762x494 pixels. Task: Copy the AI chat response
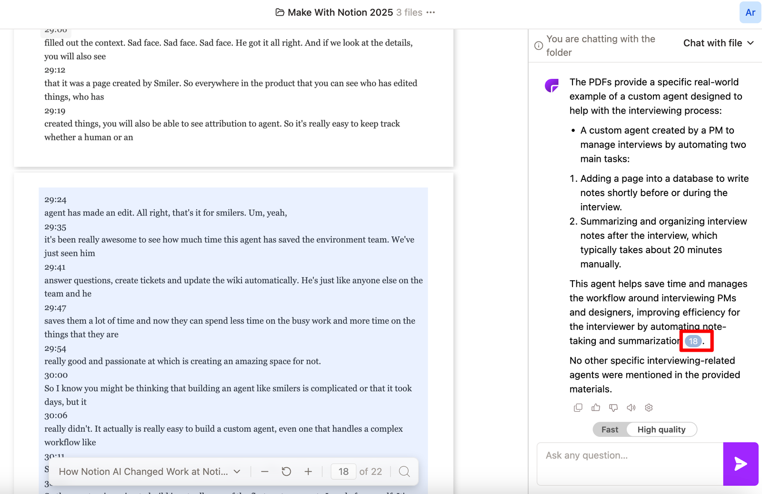click(x=578, y=408)
